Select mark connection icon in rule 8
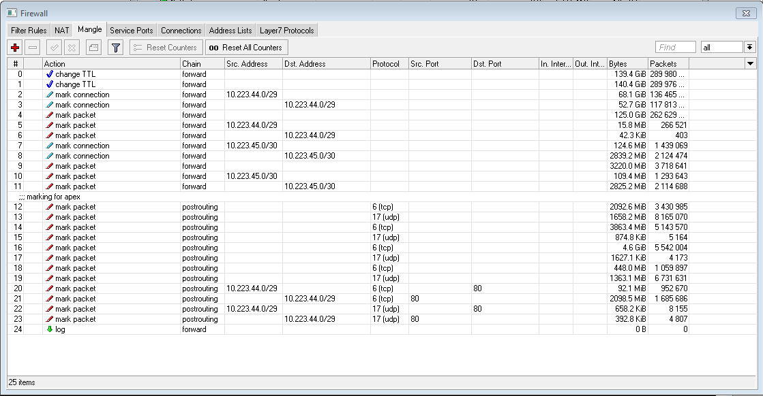Image resolution: width=763 pixels, height=396 pixels. (x=49, y=156)
